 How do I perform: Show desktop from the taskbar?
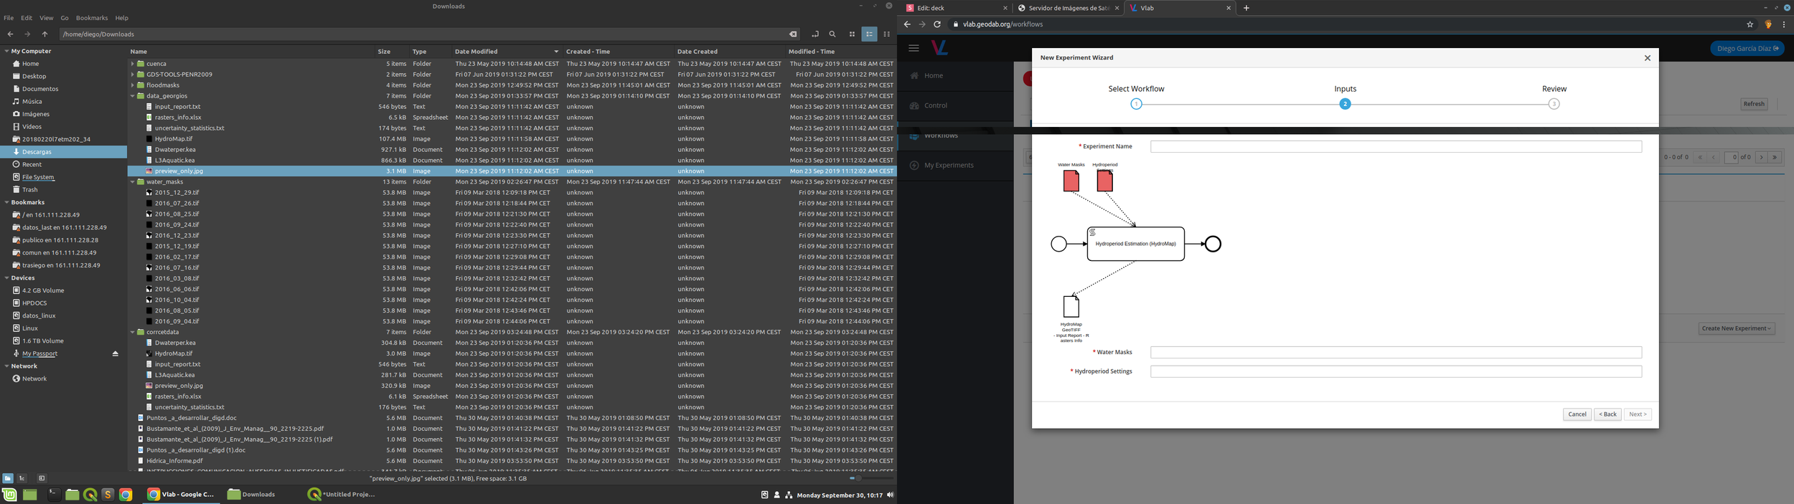29,495
